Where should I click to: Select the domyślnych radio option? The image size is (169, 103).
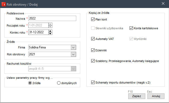pos(59,83)
